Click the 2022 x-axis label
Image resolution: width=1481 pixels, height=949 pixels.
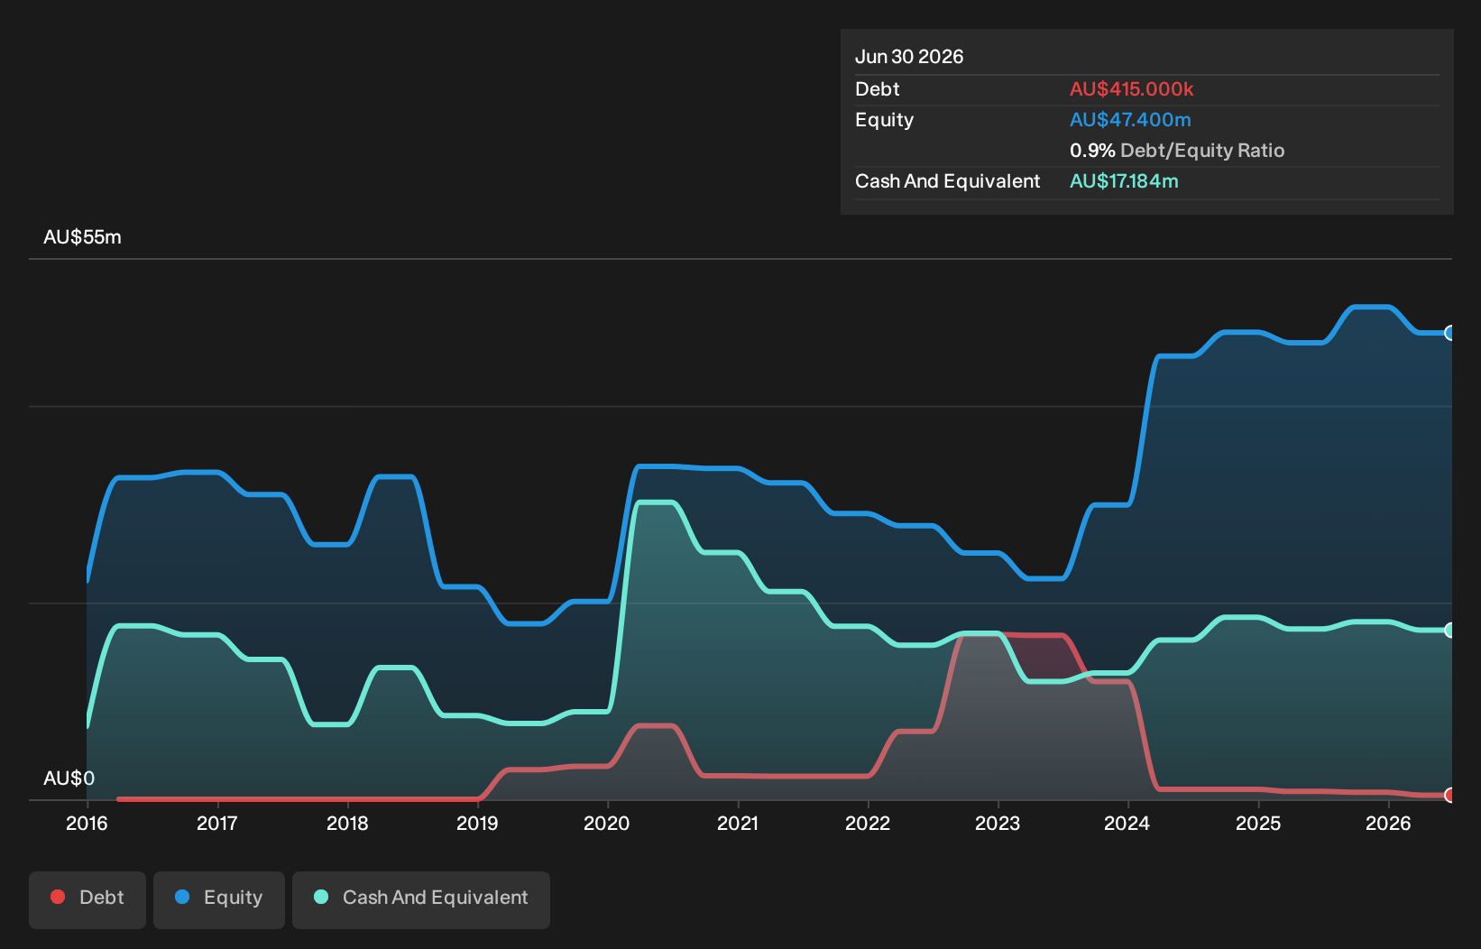pyautogui.click(x=868, y=823)
